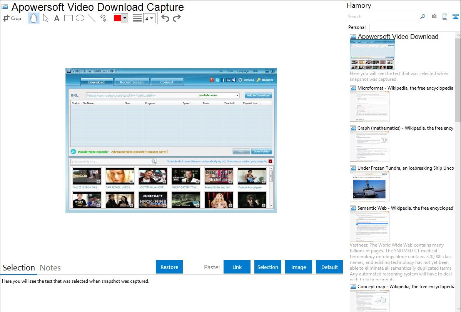Switch to the Notes tab
Image resolution: width=461 pixels, height=312 pixels.
(x=50, y=268)
